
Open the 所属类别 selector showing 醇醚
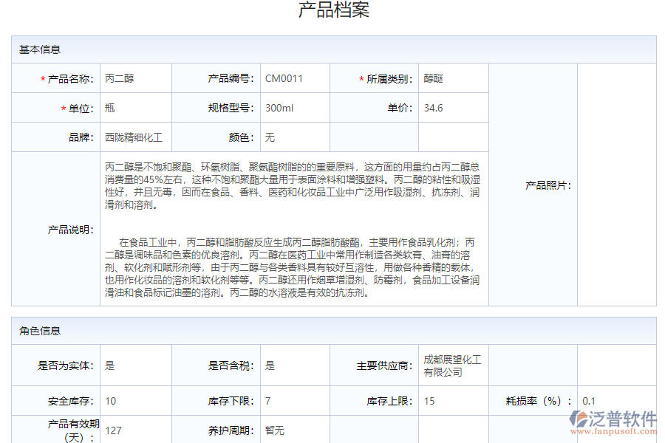(x=451, y=78)
